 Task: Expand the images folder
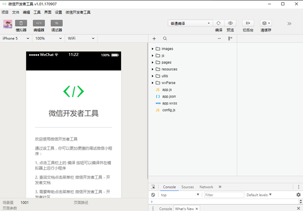(x=152, y=49)
